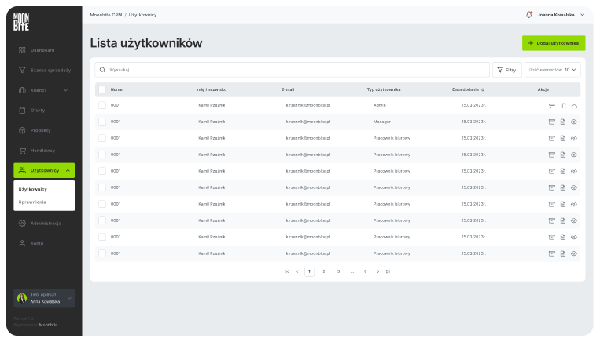Open the Produkty section in sidebar

[x=40, y=130]
